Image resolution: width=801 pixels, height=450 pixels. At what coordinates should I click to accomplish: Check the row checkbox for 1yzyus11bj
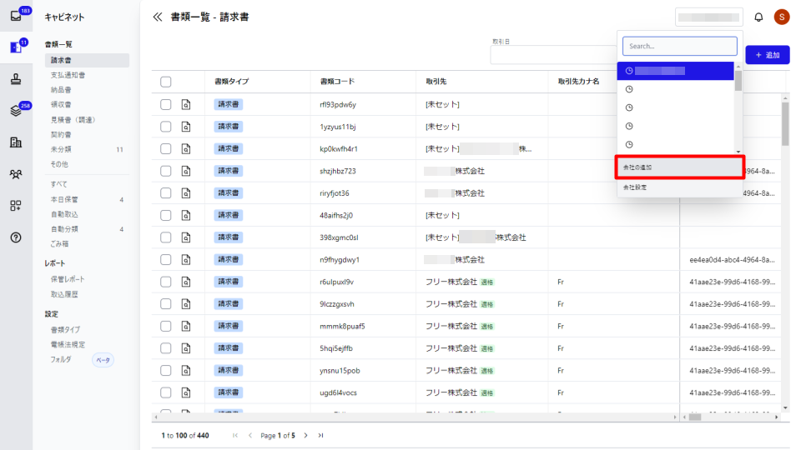(x=165, y=127)
